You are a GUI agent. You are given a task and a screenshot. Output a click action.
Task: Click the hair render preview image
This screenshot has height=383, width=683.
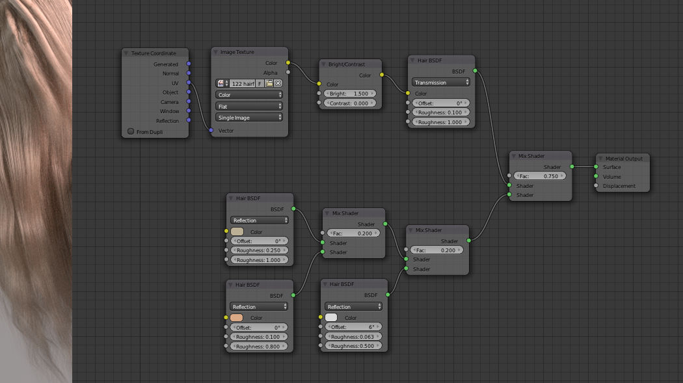36,191
